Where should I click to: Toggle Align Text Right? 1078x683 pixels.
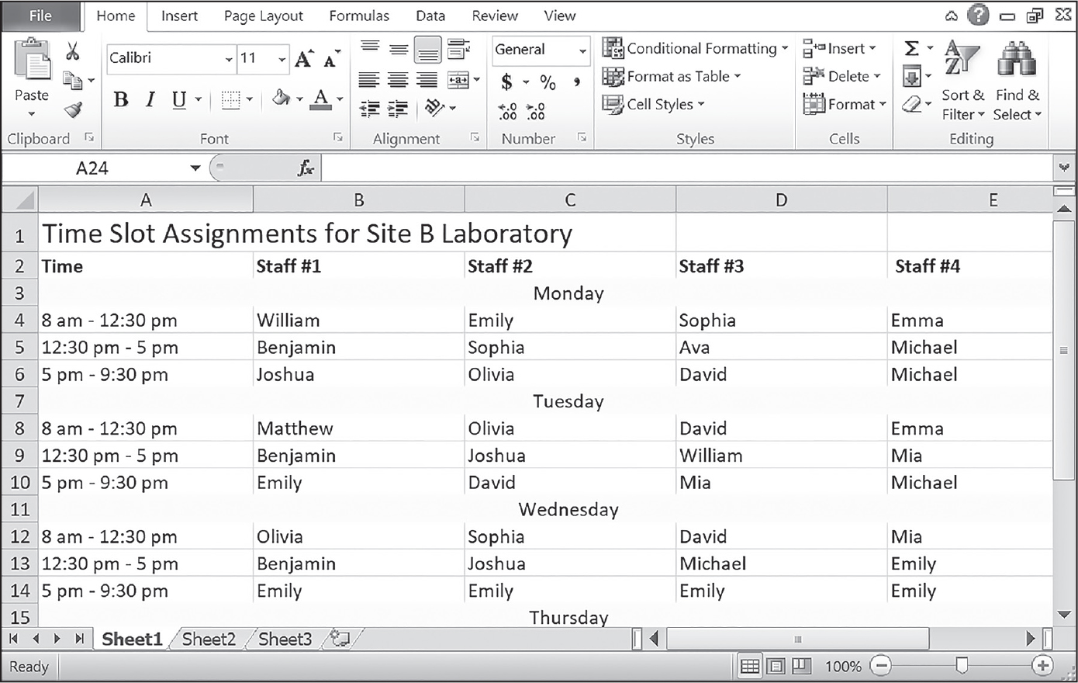pos(427,80)
